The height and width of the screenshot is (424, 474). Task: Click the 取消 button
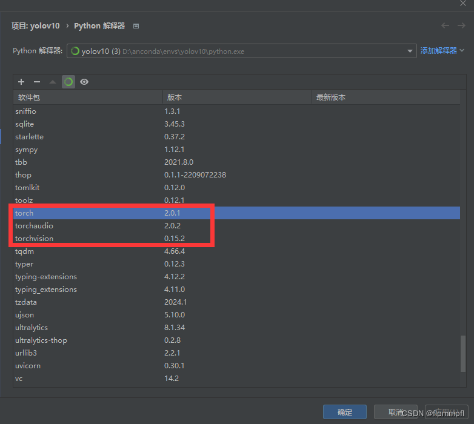pos(395,412)
